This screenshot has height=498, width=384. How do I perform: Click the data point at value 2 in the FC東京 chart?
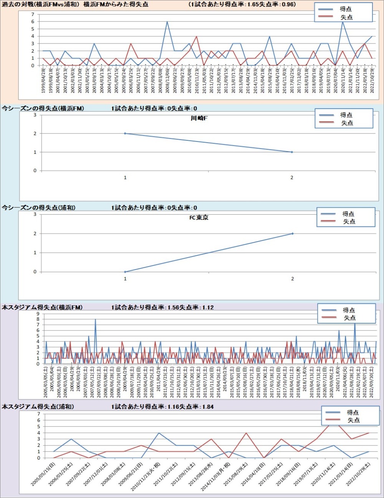point(293,233)
